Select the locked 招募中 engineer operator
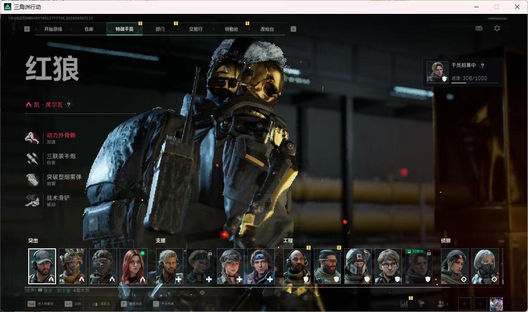Image resolution: width=528 pixels, height=312 pixels. click(x=419, y=266)
